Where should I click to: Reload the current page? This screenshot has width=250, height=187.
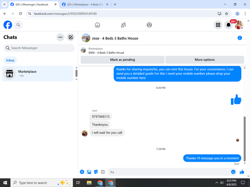[x=20, y=13]
